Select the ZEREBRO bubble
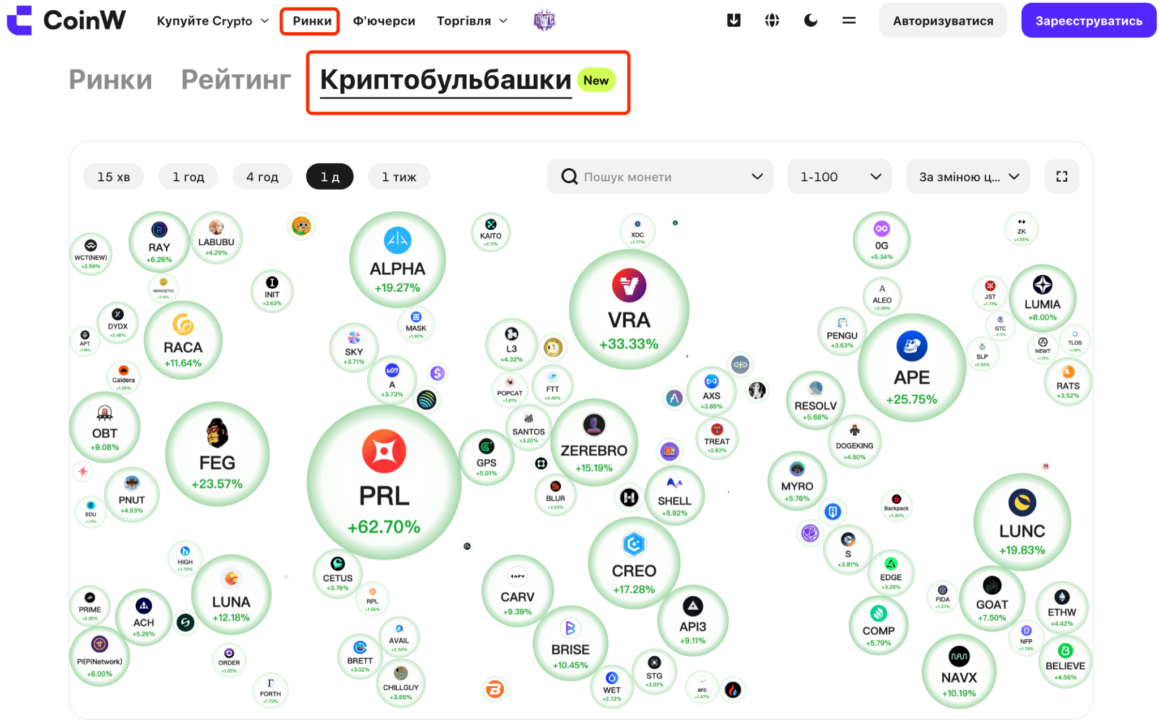Viewport: 1159px width, 722px height. (594, 442)
